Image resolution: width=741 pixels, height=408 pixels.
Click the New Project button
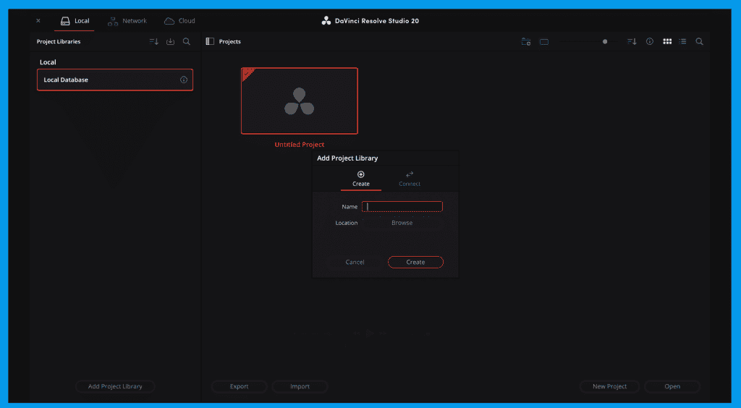(609, 386)
